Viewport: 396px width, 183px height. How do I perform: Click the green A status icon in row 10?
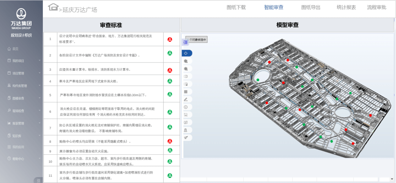tap(170, 161)
